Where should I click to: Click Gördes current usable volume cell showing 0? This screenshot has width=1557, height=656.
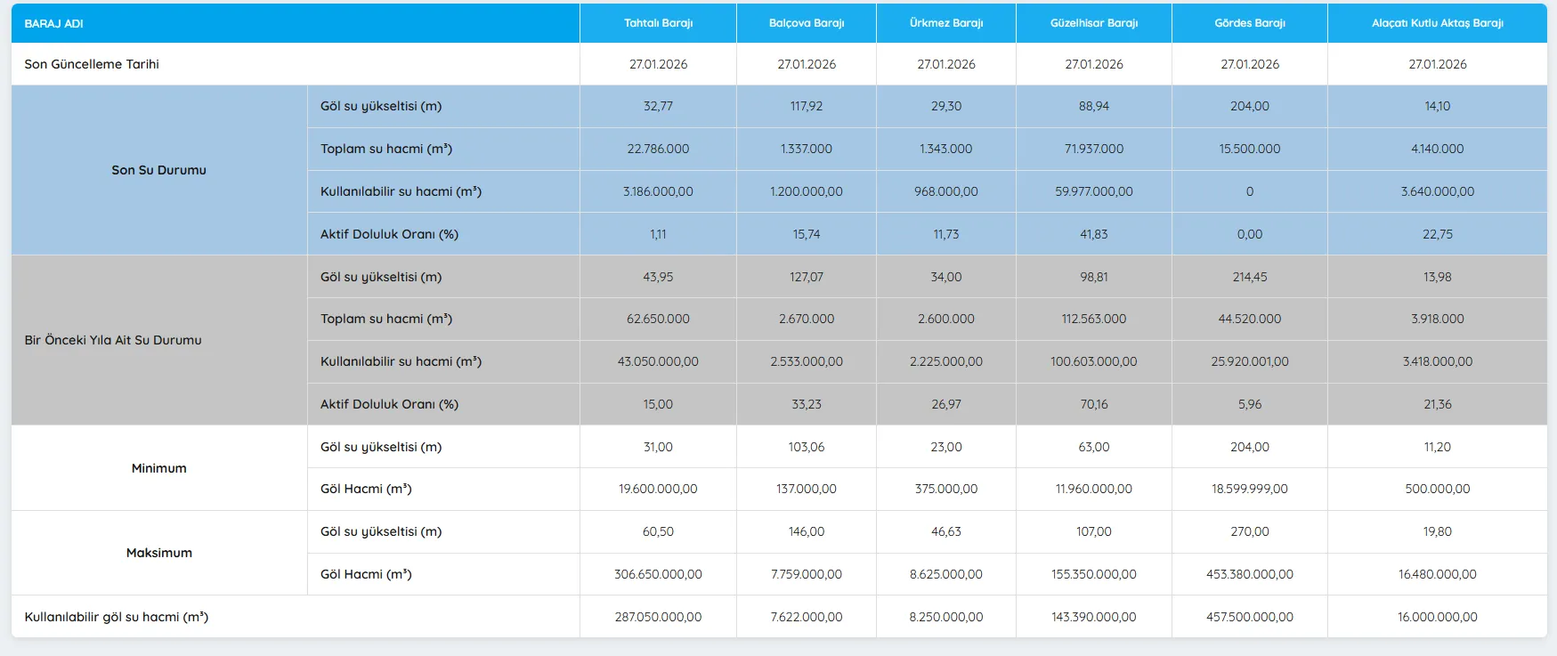point(1249,191)
